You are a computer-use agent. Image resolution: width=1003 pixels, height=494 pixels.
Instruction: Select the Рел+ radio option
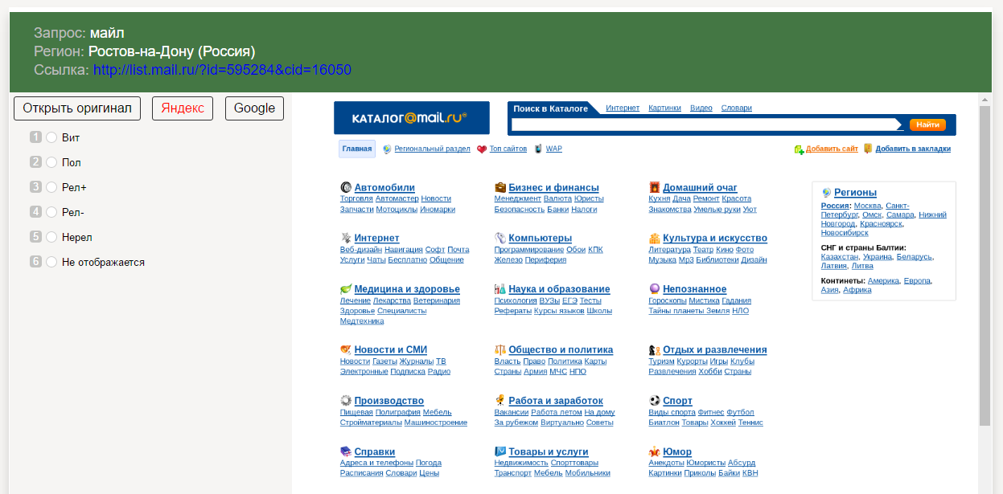(x=51, y=187)
